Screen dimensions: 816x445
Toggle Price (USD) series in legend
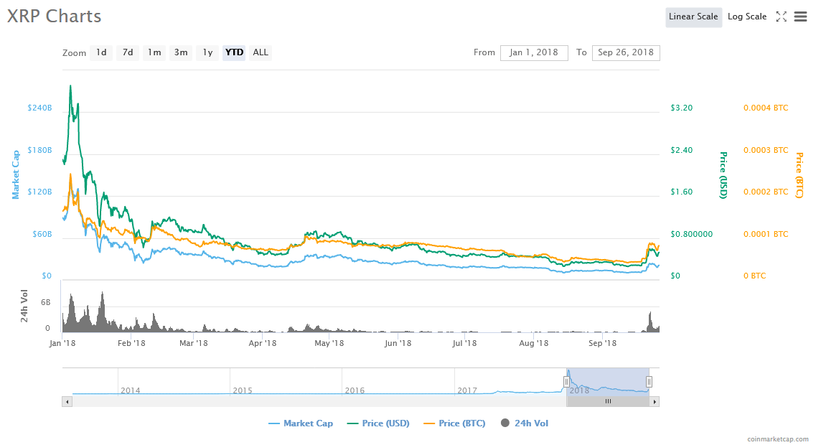(378, 423)
